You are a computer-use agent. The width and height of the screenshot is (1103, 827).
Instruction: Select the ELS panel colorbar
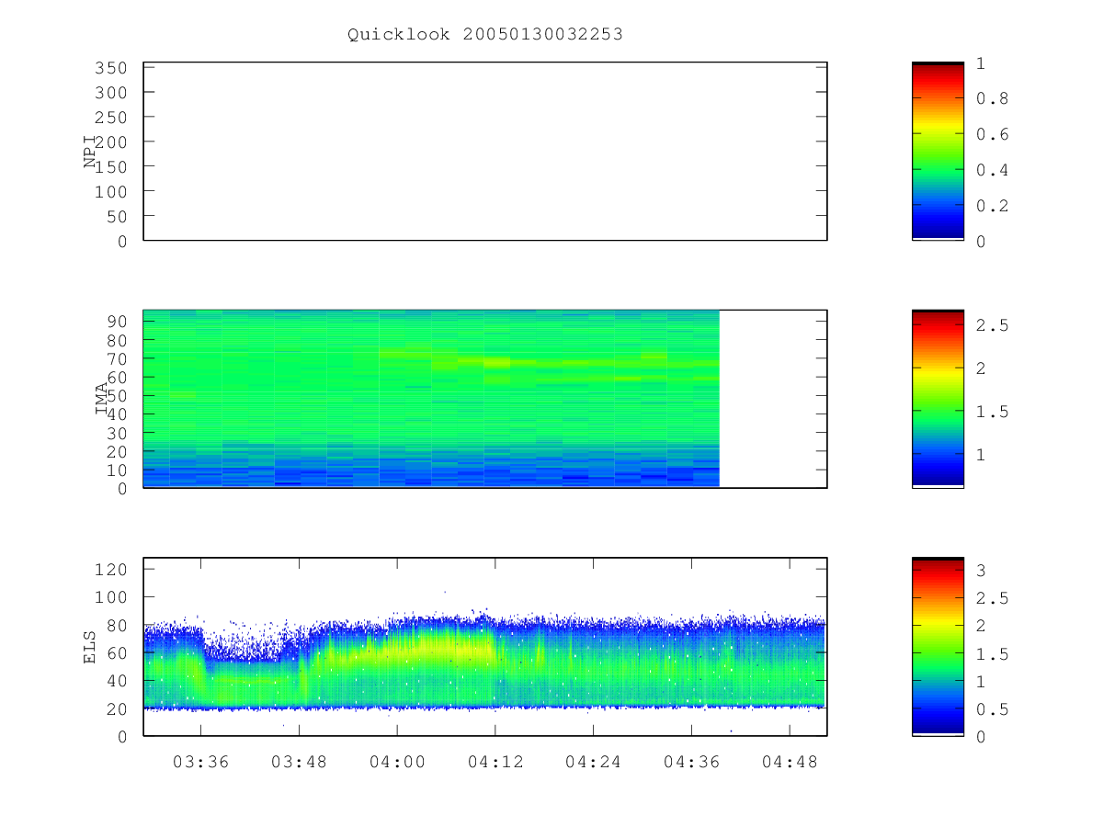[938, 647]
